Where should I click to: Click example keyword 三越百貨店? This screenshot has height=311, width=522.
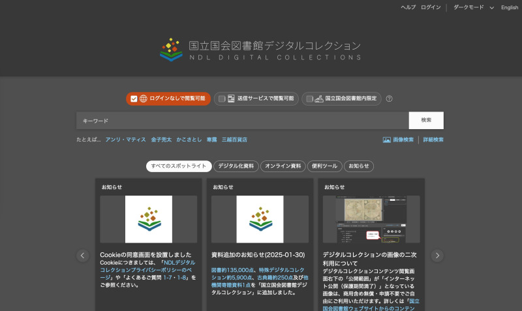click(x=234, y=140)
